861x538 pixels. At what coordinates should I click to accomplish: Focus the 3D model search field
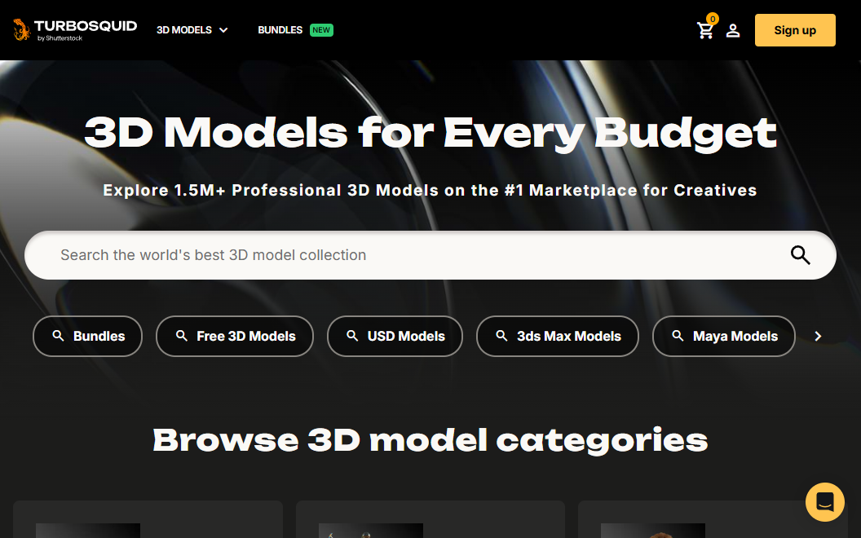pos(408,255)
